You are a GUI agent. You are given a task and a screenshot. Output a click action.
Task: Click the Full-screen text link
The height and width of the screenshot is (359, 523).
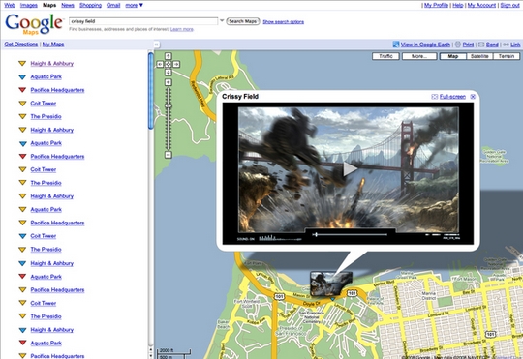click(452, 97)
